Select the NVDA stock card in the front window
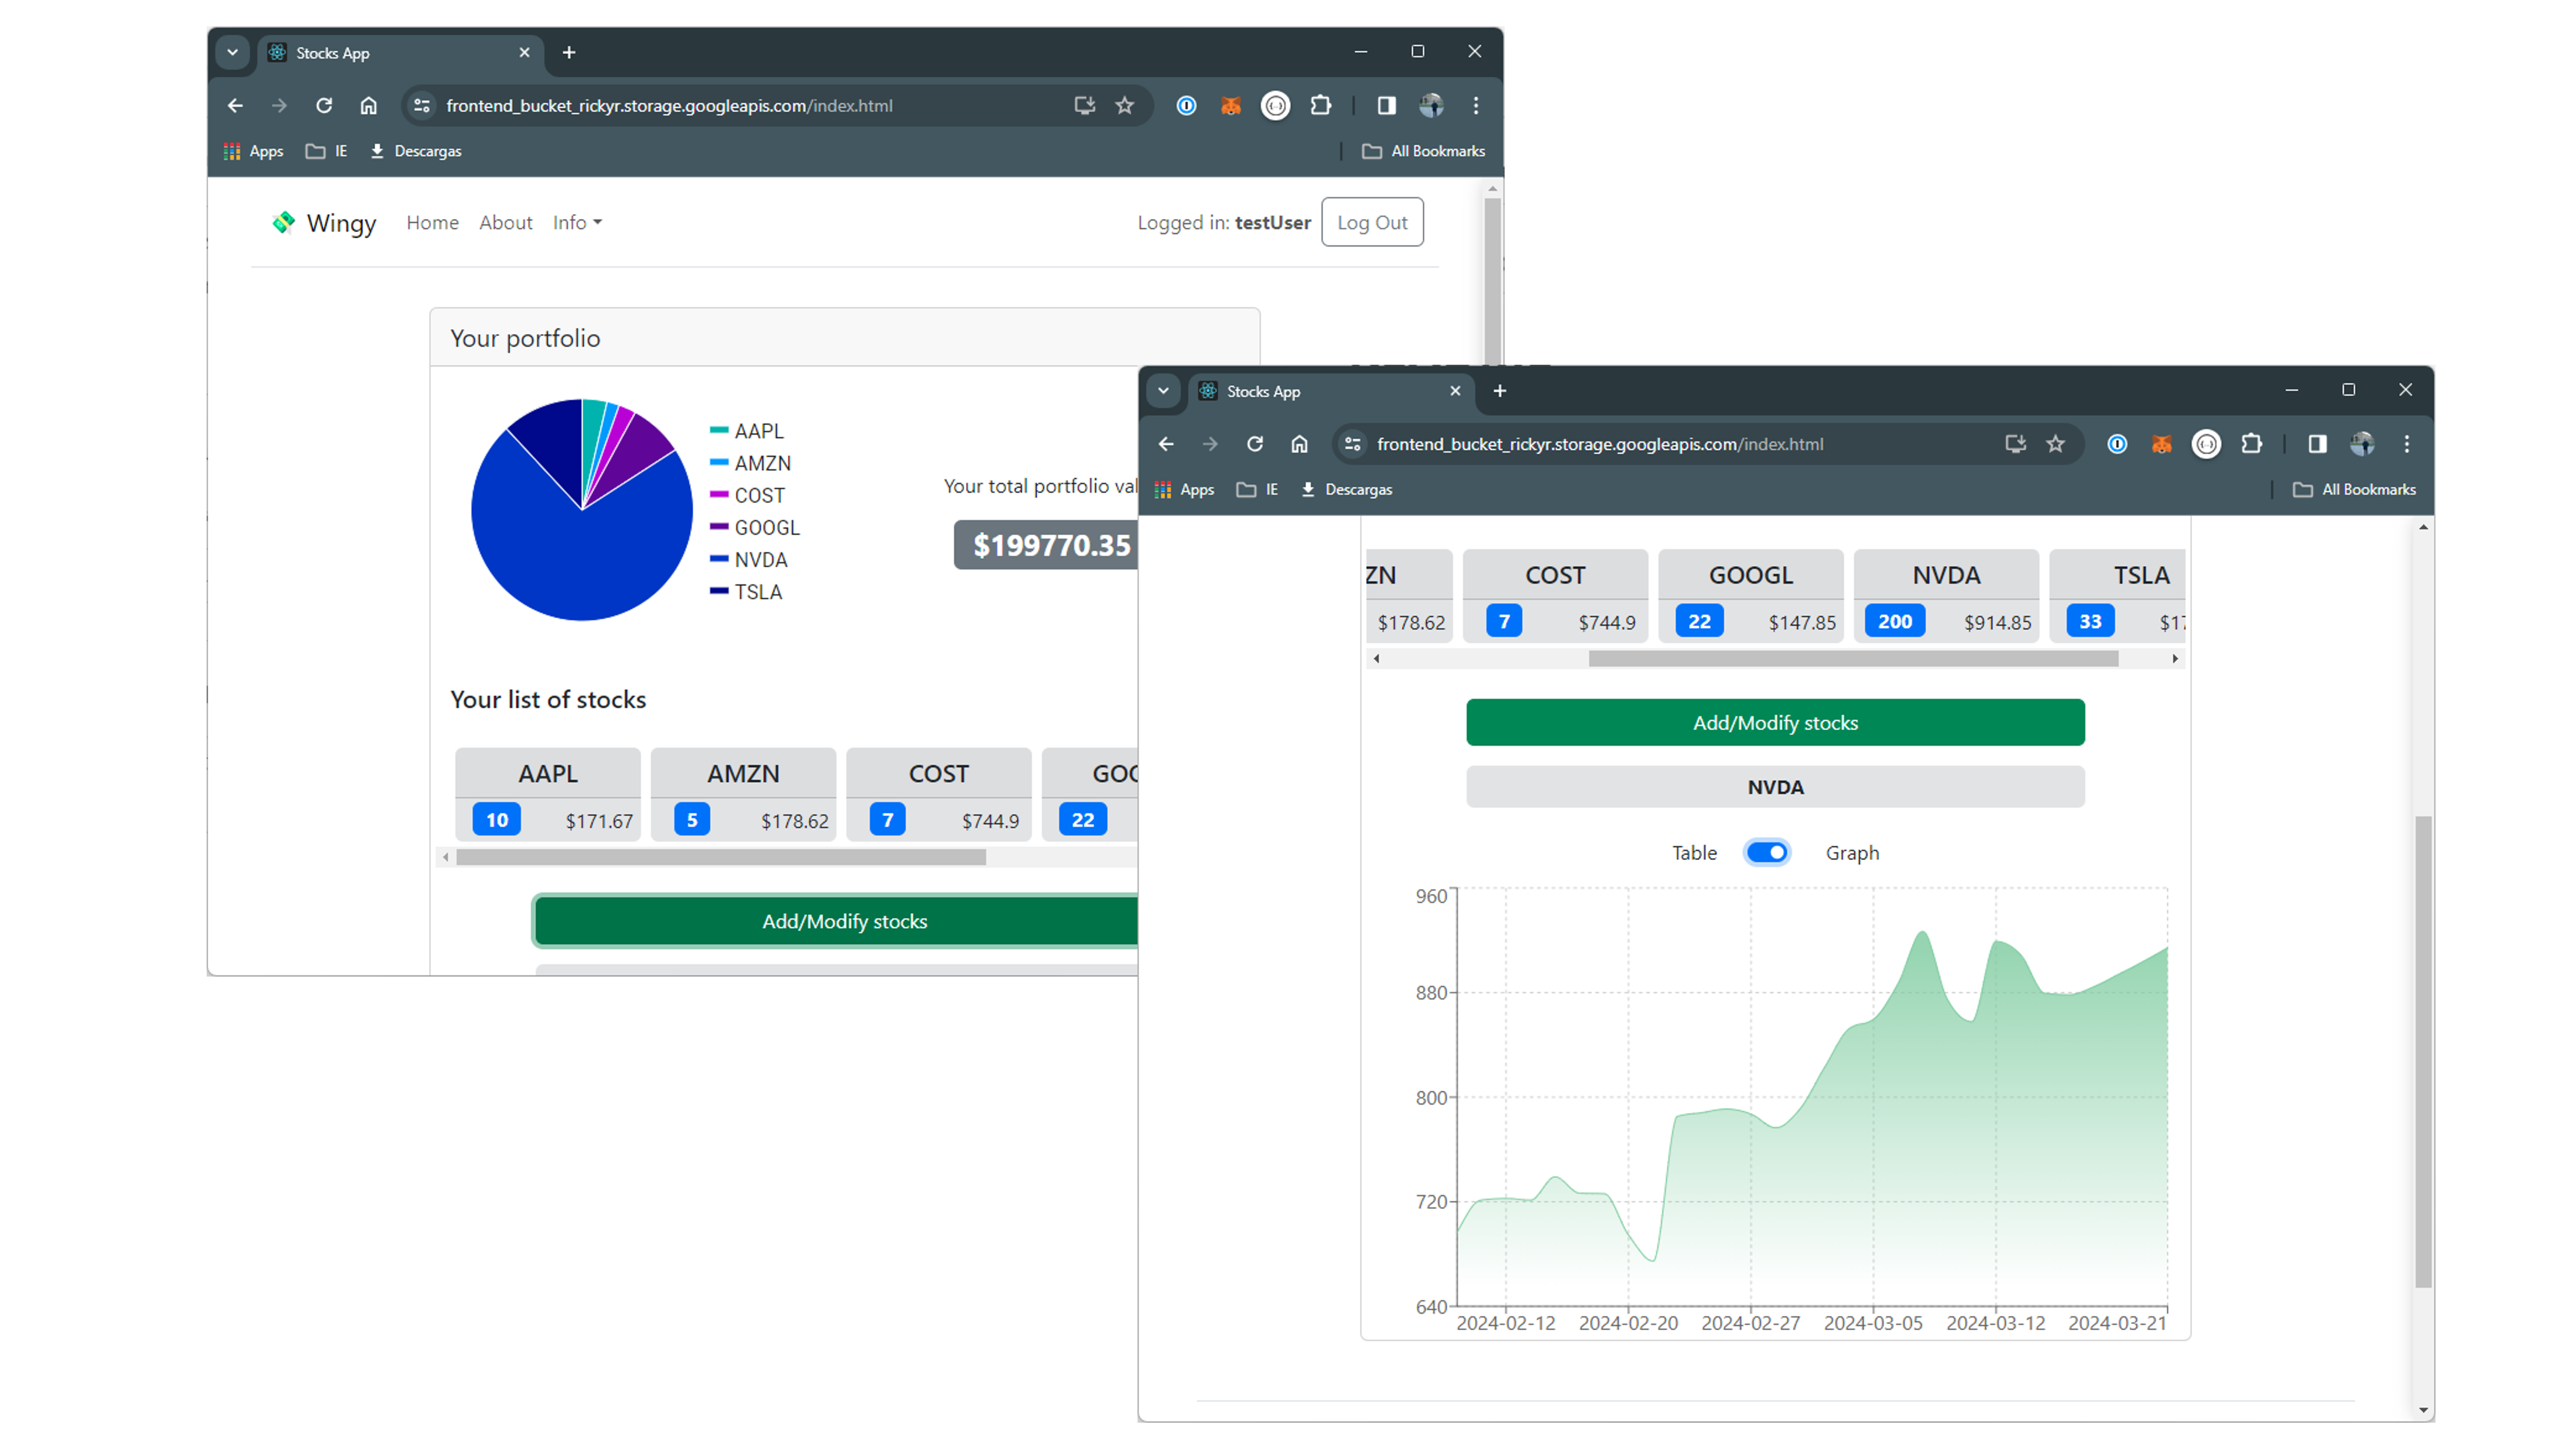2576x1449 pixels. [x=1946, y=596]
